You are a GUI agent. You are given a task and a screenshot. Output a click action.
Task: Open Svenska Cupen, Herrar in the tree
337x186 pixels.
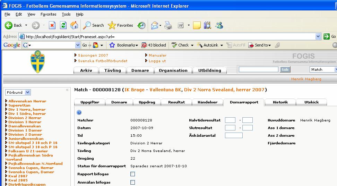click(31, 168)
